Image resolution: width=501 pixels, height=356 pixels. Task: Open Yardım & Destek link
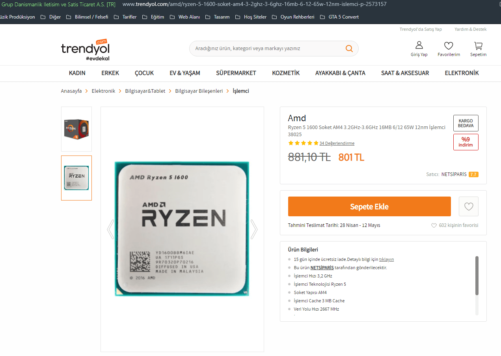coord(471,30)
